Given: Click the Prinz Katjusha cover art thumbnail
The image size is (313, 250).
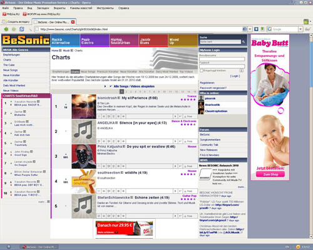Looking at the screenshot, I should [x=84, y=156].
